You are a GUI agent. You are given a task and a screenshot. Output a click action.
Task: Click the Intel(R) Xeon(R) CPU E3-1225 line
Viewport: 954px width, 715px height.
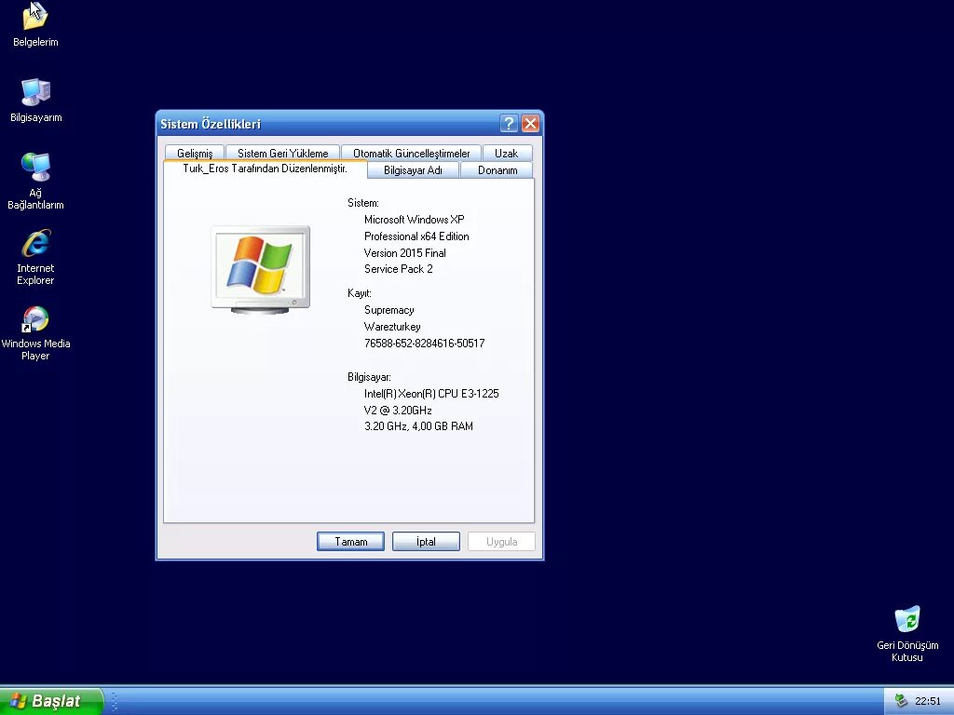click(431, 394)
